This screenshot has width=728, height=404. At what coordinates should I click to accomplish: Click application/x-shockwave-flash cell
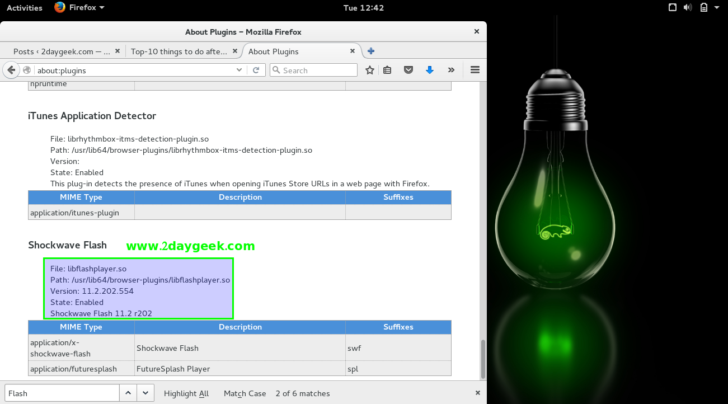coord(81,348)
